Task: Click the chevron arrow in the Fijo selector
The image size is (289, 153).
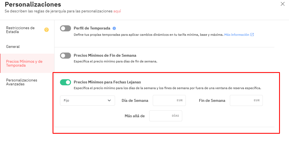Action: (x=109, y=100)
